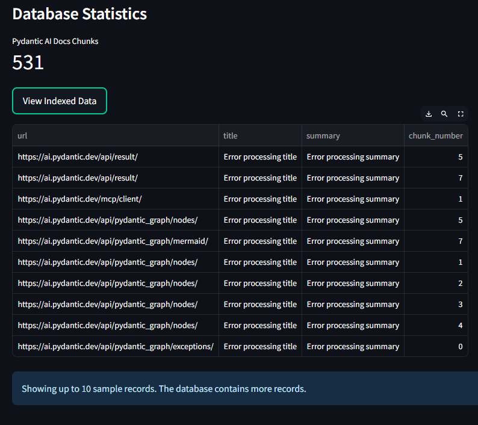Sort by the chunk_number column header
The height and width of the screenshot is (425, 478).
click(436, 135)
